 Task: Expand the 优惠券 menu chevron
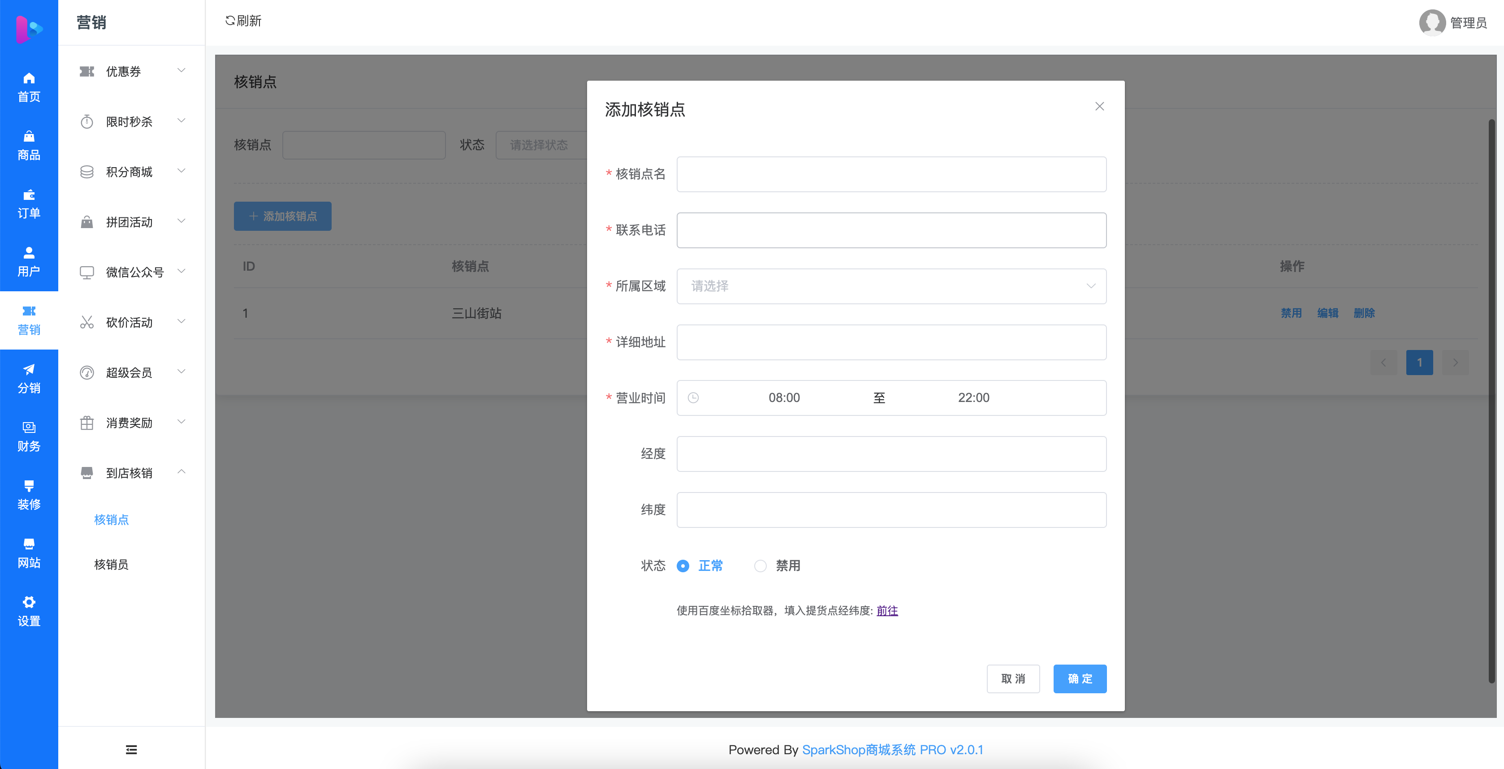(182, 71)
